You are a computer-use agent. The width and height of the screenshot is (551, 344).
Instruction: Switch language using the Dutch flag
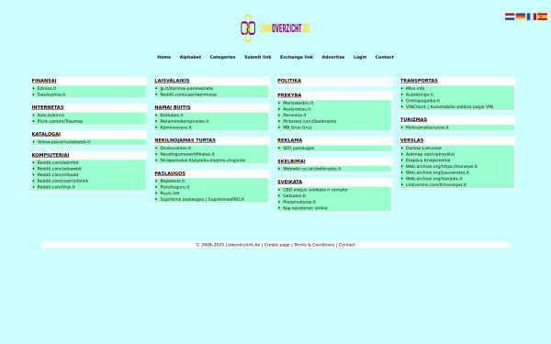pos(510,17)
